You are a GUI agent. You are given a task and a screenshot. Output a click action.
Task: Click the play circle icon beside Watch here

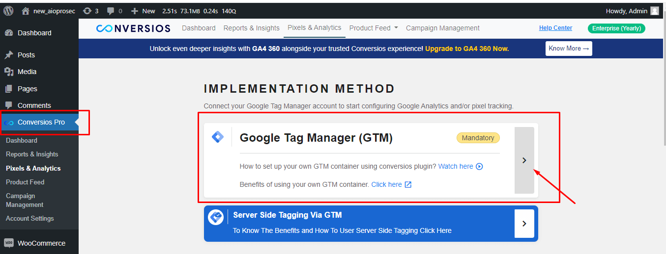coord(480,166)
